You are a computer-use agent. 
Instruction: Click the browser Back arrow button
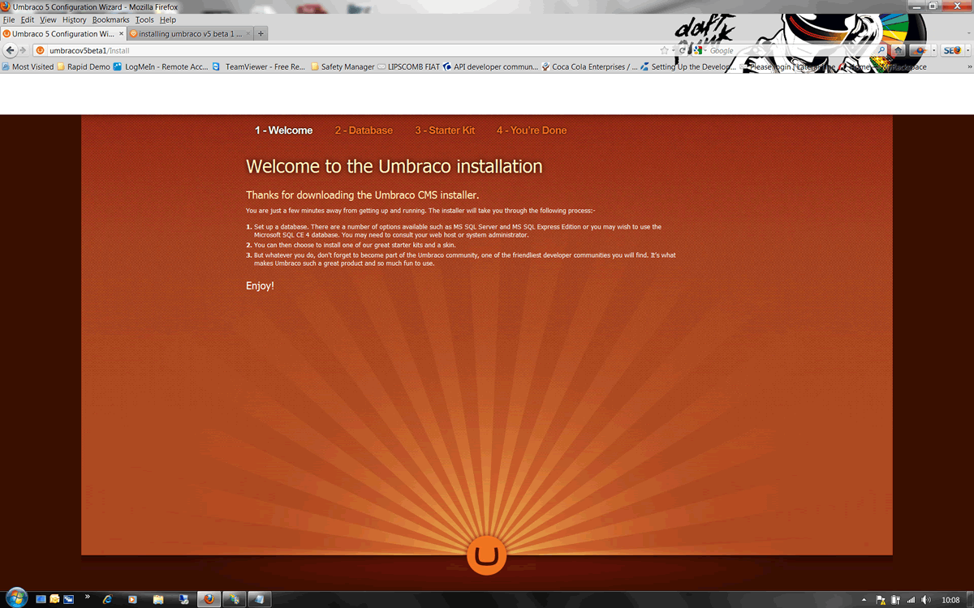tap(11, 50)
